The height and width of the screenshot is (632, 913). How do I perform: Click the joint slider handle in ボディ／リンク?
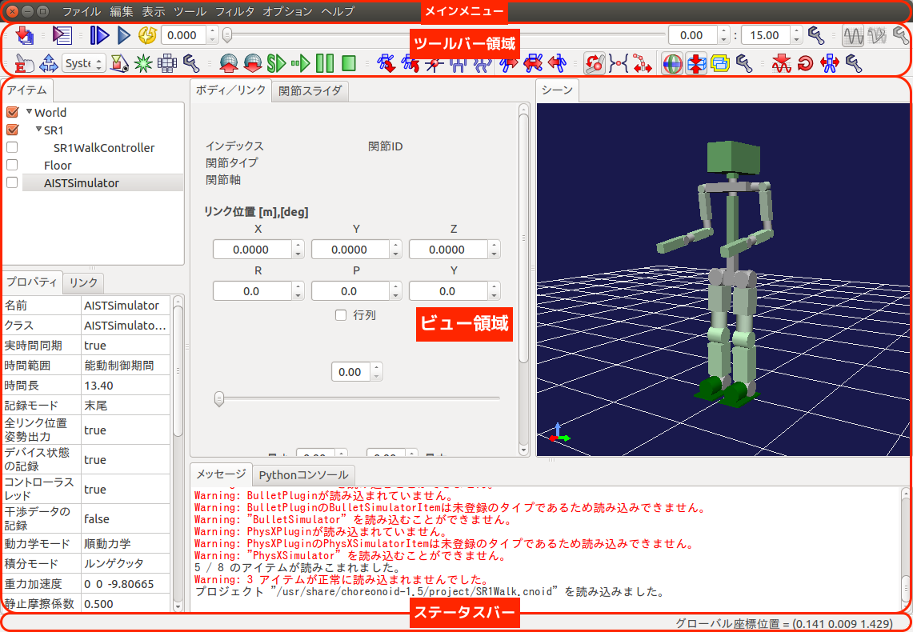219,398
